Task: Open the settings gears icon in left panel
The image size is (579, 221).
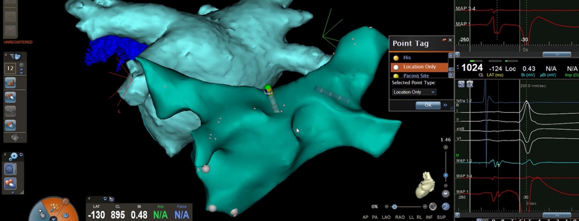Action: click(13, 156)
